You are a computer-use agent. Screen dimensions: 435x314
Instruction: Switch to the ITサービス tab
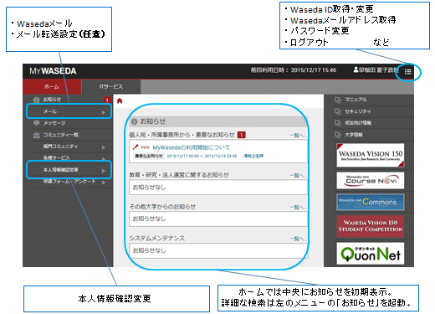pyautogui.click(x=111, y=86)
